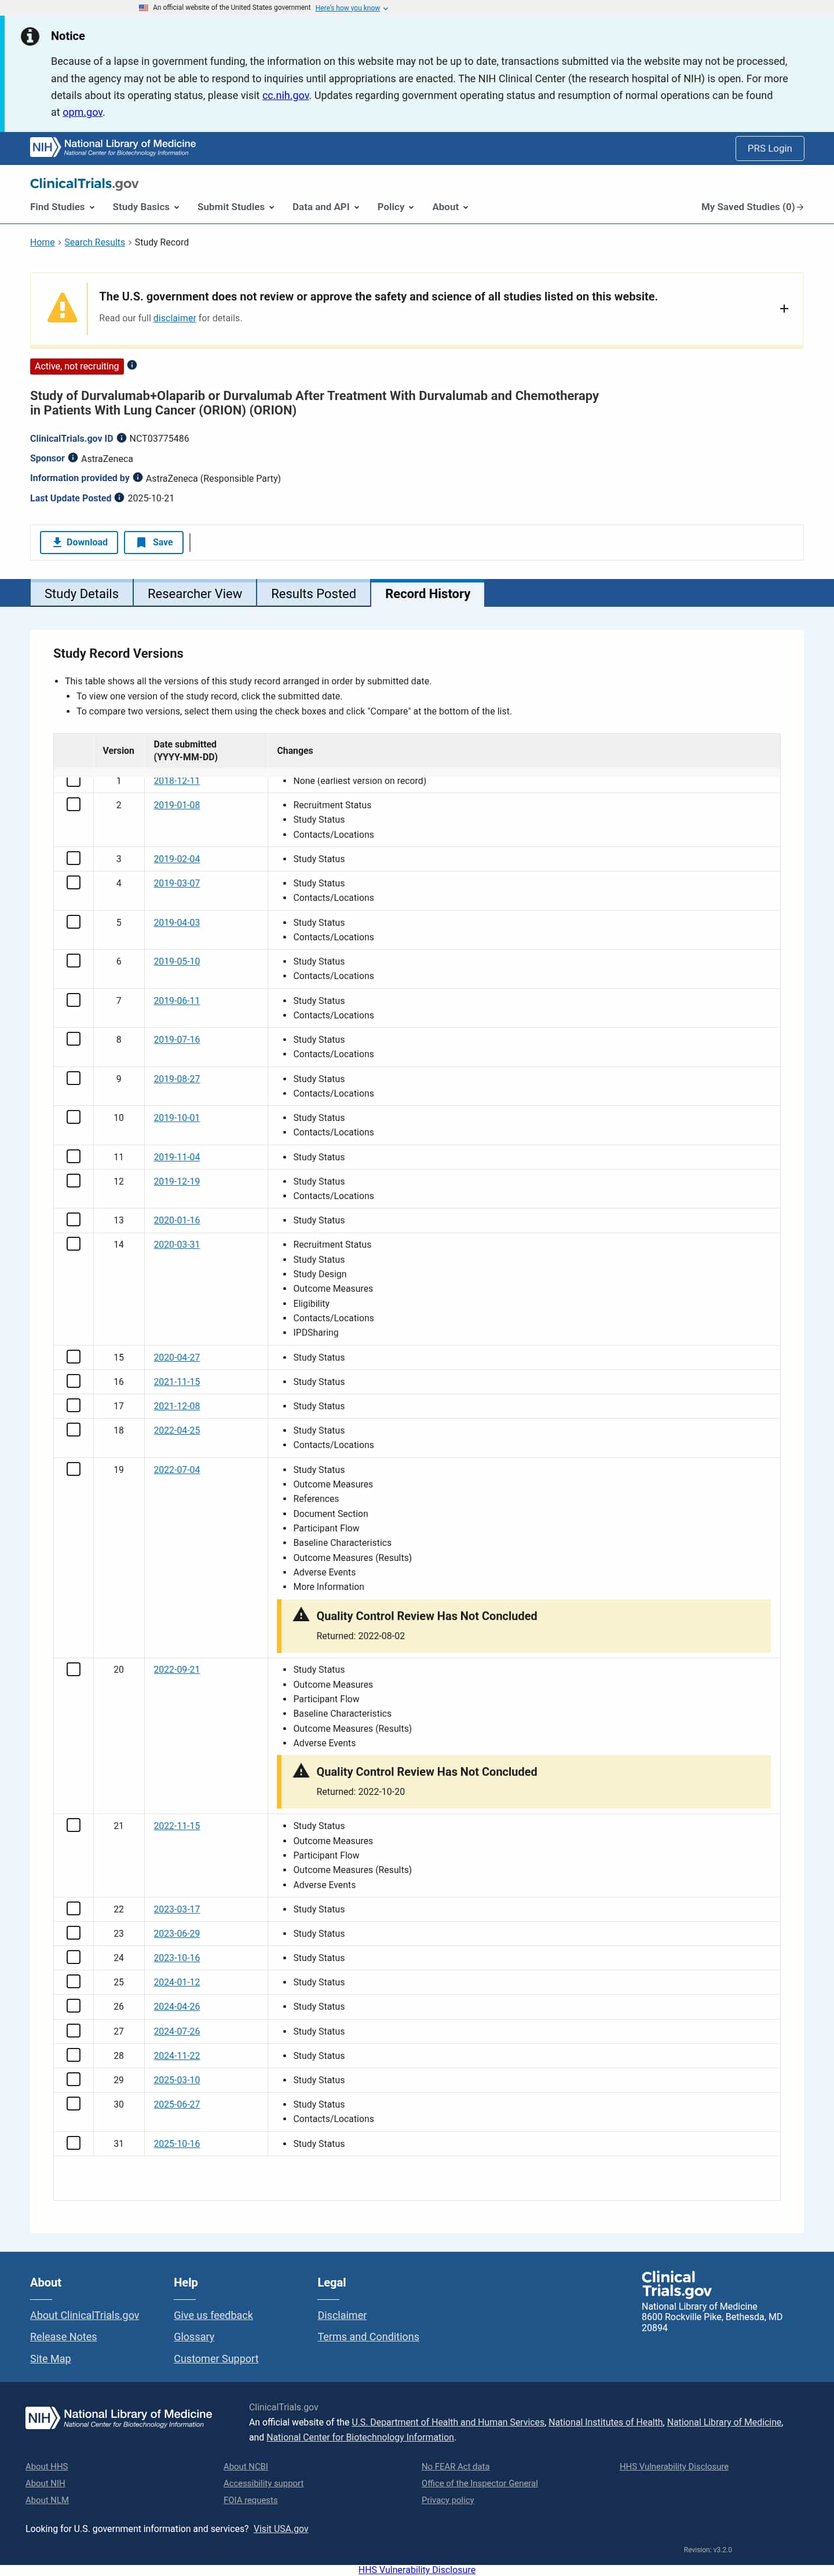
Task: Click the 'NCT03775486' study ID text
Action: pos(159,438)
